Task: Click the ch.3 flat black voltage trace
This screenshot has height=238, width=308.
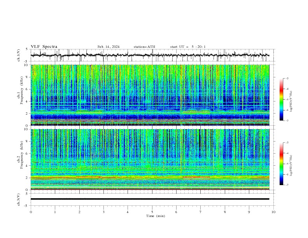Action: point(150,199)
